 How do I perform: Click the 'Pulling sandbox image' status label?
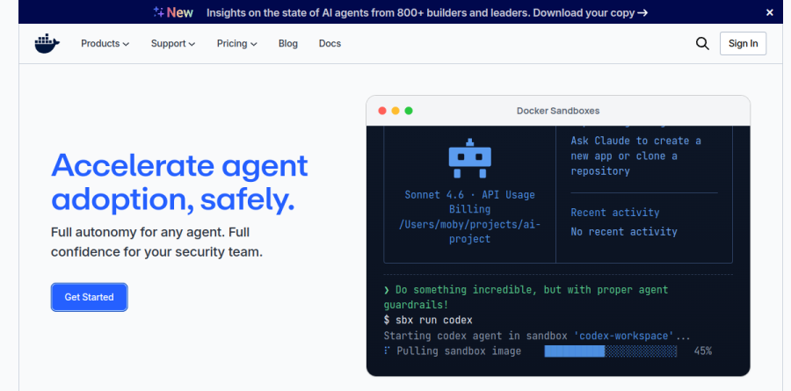click(459, 351)
